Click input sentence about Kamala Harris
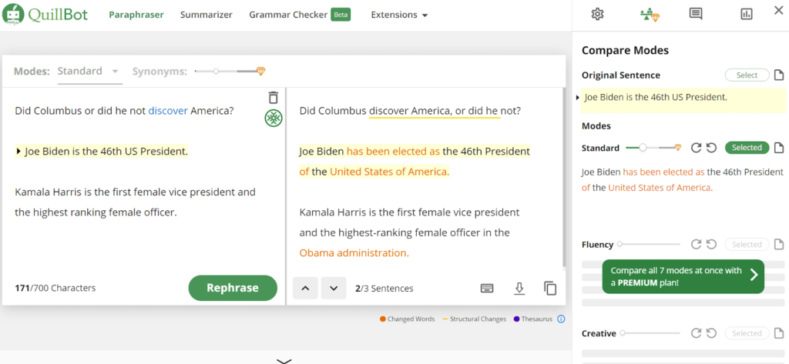Screen dimensions: 789x364 (136, 202)
